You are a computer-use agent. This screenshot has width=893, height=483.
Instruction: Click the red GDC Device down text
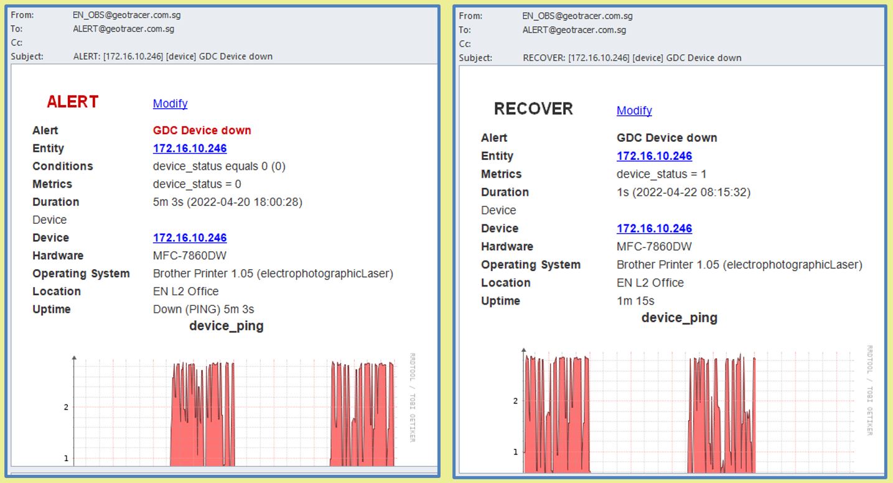click(202, 131)
